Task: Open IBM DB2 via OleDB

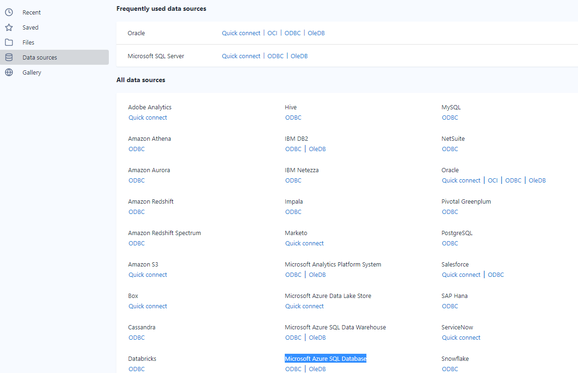Action: click(317, 149)
